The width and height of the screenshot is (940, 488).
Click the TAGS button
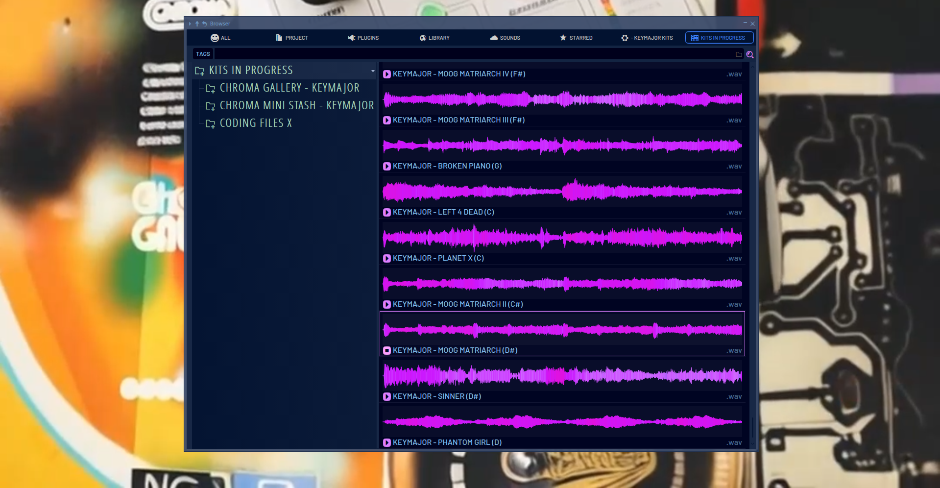click(203, 54)
